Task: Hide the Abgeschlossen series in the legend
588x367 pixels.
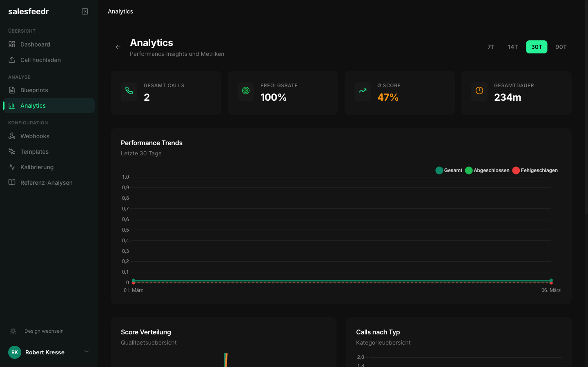Action: pyautogui.click(x=487, y=170)
